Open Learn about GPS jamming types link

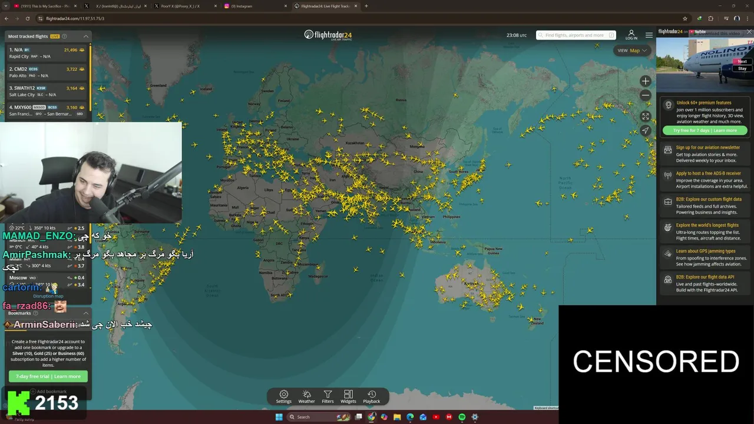(706, 257)
